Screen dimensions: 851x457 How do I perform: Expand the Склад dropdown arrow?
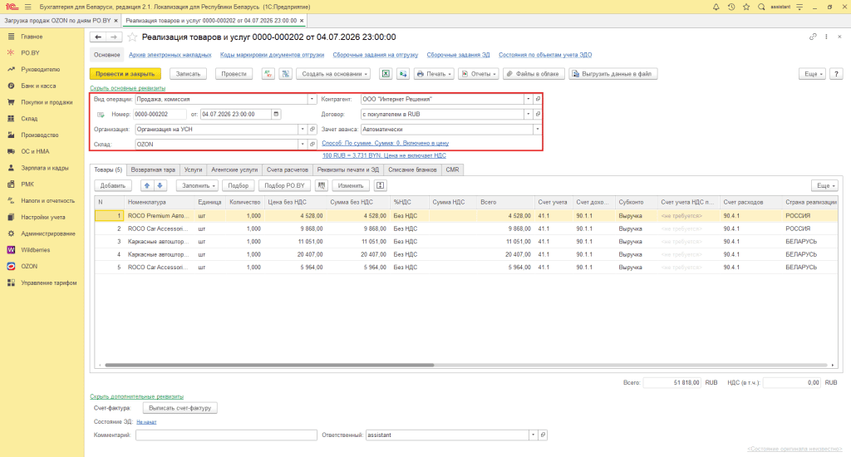303,145
